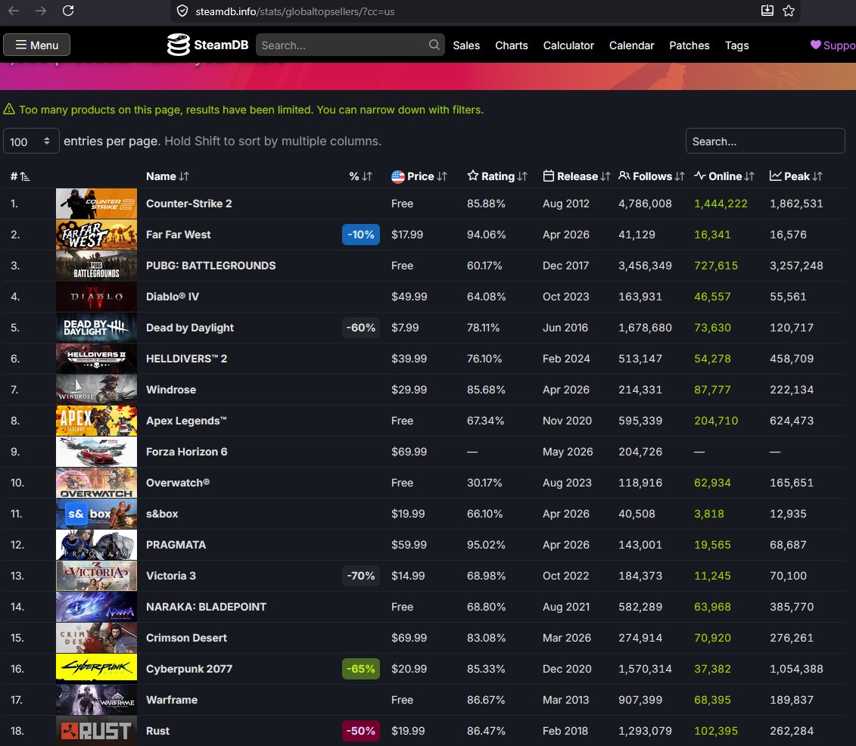Open the Menu hamburger button
Viewport: 856px width, 746px height.
pos(36,45)
